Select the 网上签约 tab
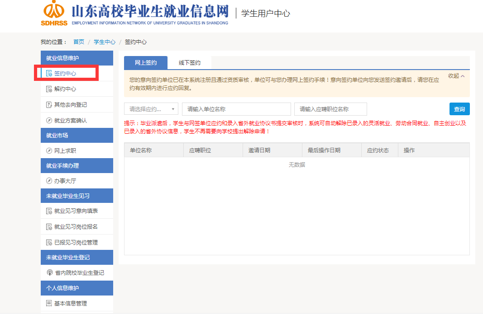Viewport: 483px width, 319px height. (146, 63)
